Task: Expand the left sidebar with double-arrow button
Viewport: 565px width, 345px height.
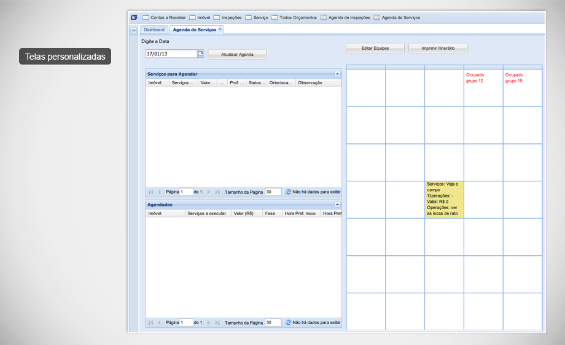Action: tap(134, 30)
